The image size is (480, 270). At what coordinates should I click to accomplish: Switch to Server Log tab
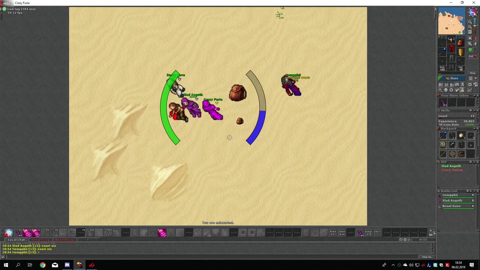tap(40, 240)
